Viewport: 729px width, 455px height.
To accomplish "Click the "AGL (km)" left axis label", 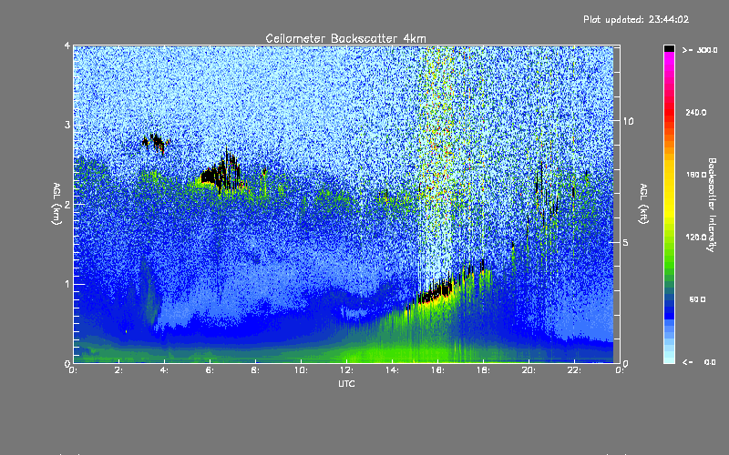I will point(56,203).
